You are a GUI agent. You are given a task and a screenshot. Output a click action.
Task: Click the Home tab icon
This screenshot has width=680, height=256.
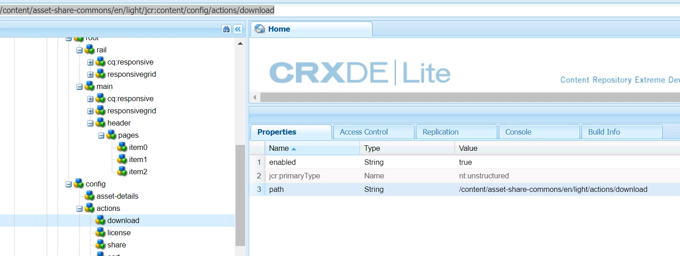pos(260,29)
